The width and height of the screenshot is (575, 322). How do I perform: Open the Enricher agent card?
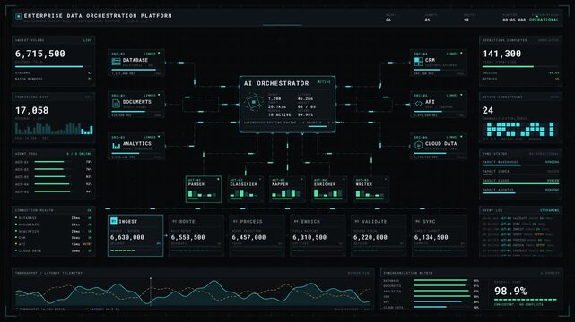click(x=329, y=189)
